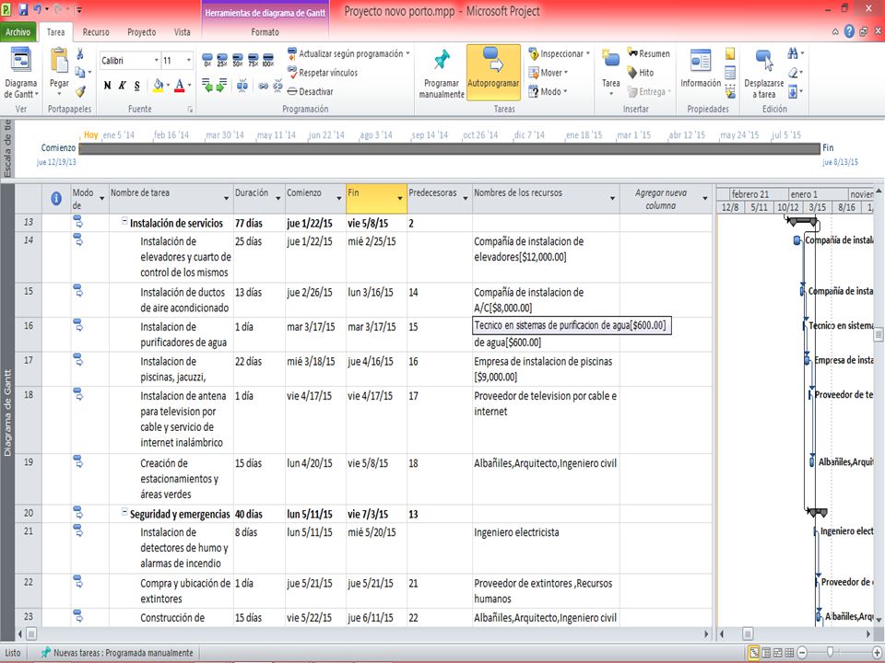Click the outdent task green arrow icon
Viewport: 885px width, 663px height.
[207, 86]
